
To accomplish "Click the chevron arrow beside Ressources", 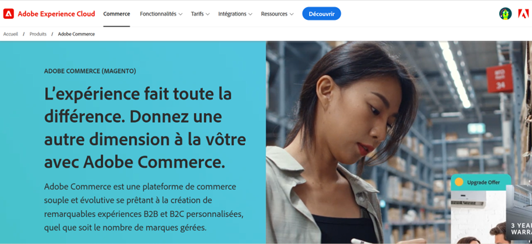I will pyautogui.click(x=292, y=14).
